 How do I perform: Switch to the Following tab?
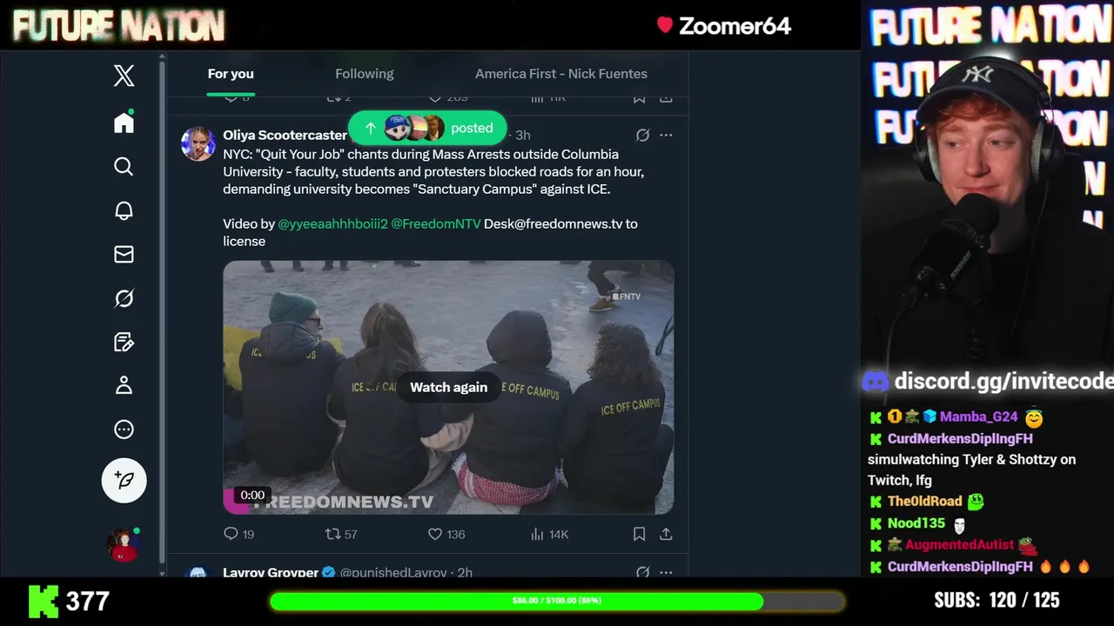tap(365, 74)
